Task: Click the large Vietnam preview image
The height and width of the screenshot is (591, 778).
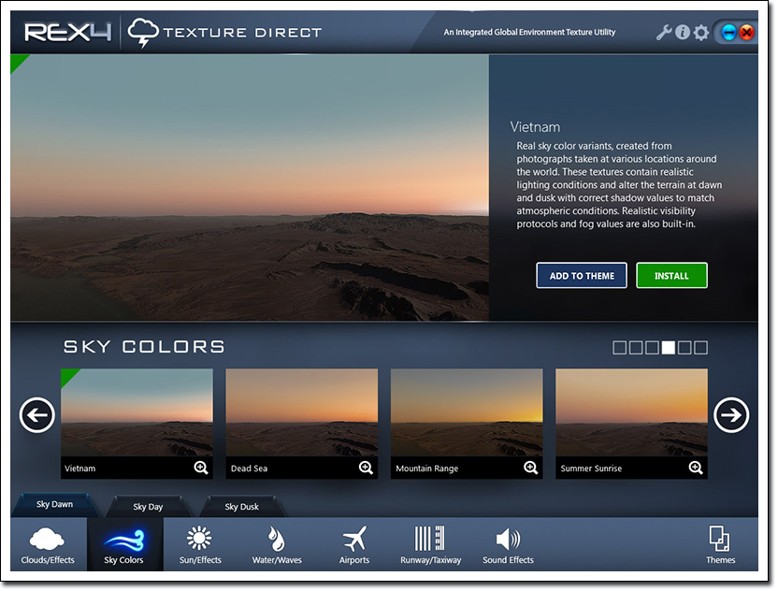Action: [x=250, y=188]
